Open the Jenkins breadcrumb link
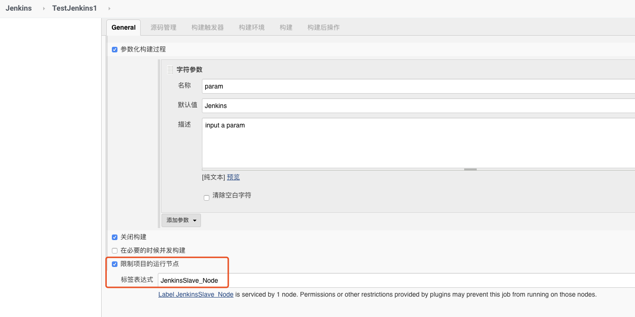Screen dimensions: 635x317 coord(19,8)
